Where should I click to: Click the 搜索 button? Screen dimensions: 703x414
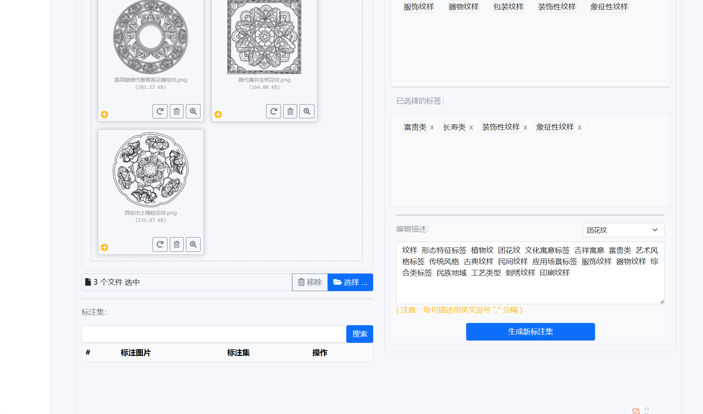pyautogui.click(x=360, y=334)
